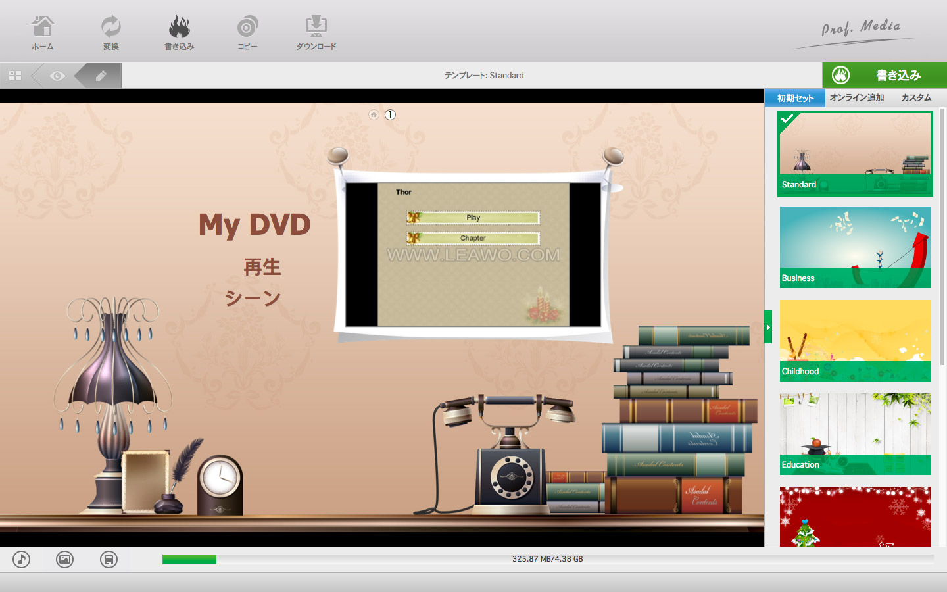The image size is (947, 592).
Task: Choose the Childhood template thumbnail
Action: coord(855,340)
